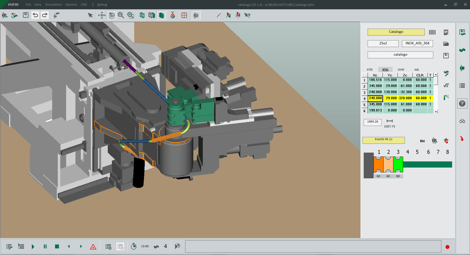This screenshot has width=470, height=255.
Task: Click the undo arrow in the toolbar
Action: (x=35, y=15)
